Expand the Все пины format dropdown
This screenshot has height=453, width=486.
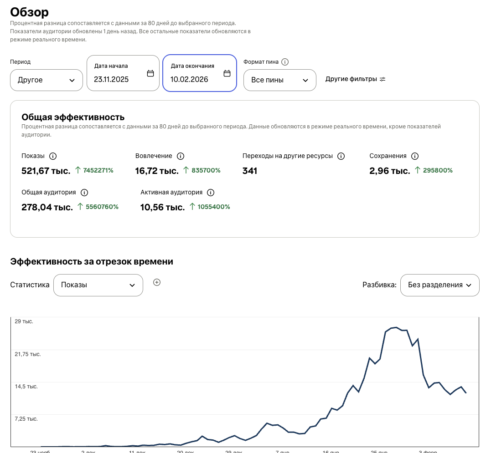coord(280,80)
